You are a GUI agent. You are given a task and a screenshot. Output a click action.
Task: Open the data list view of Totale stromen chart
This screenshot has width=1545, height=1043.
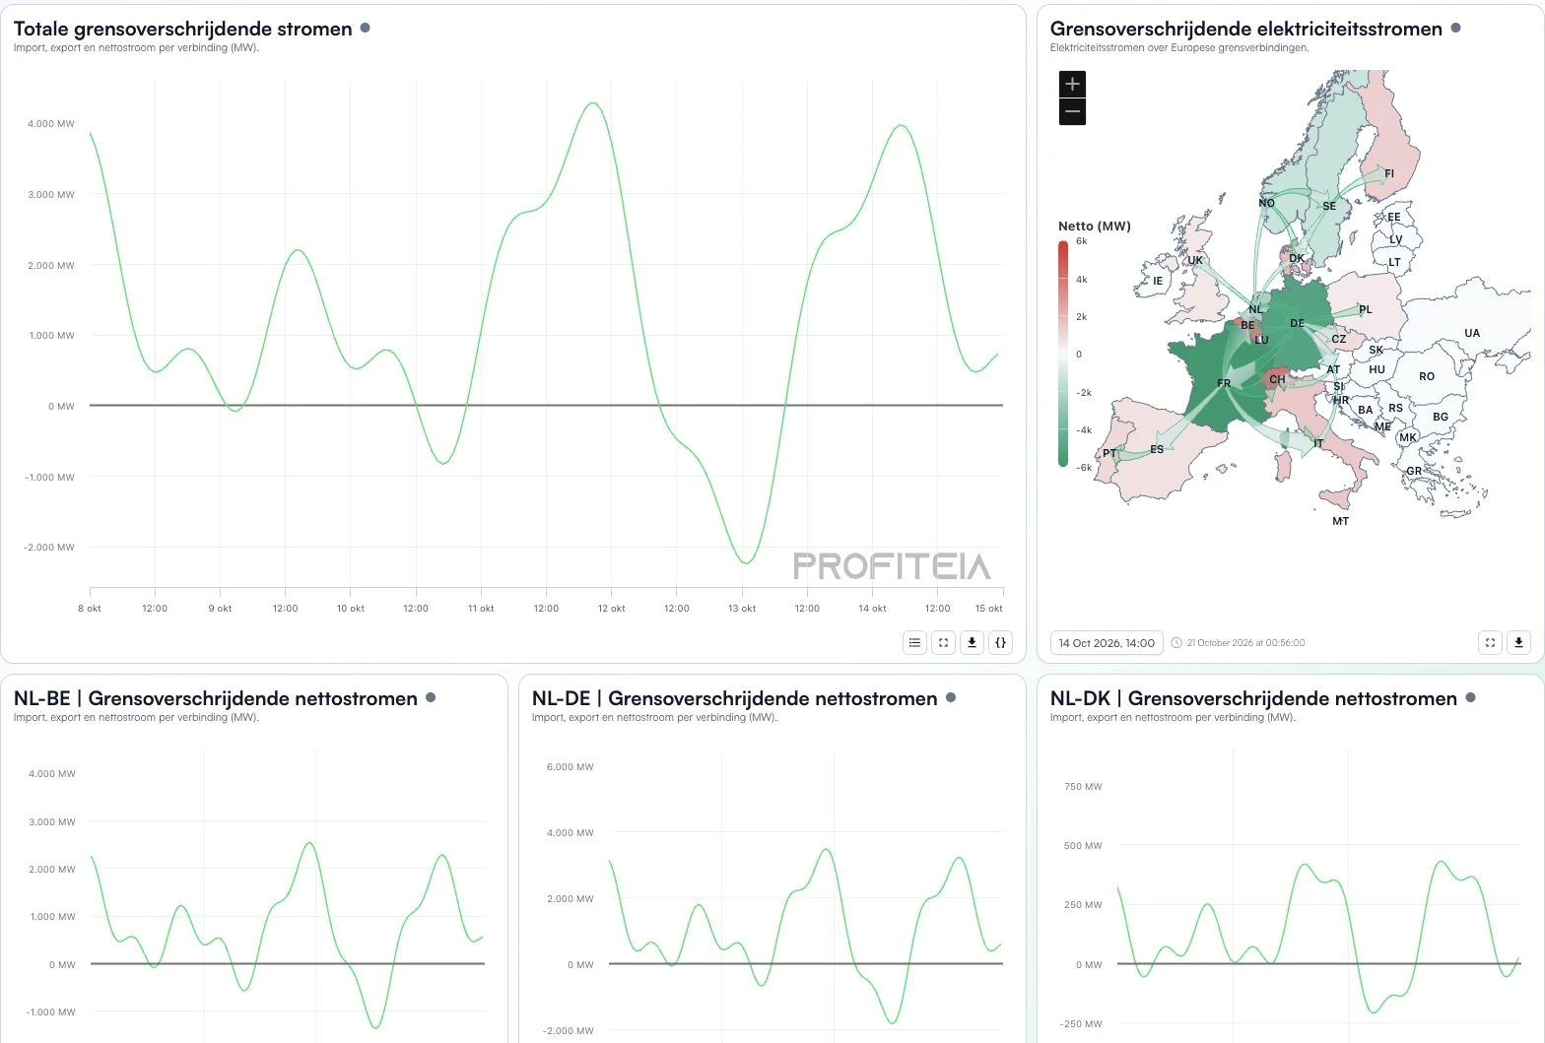(x=914, y=642)
